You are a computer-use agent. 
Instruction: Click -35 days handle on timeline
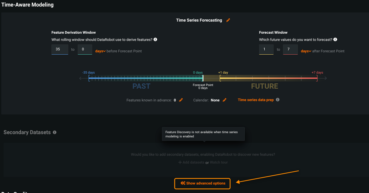89,78
